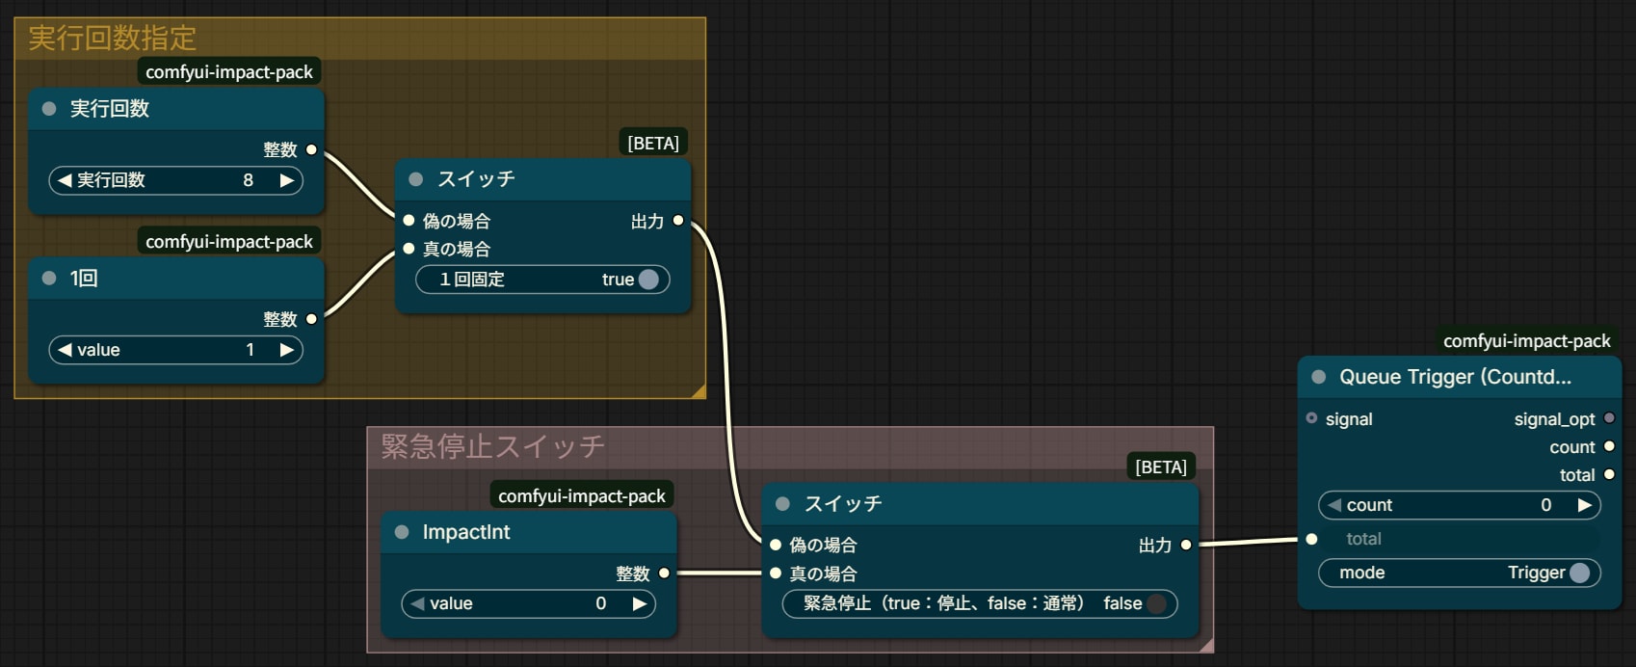Select the 実行回数指定 group title
The width and height of the screenshot is (1636, 667).
[x=112, y=39]
